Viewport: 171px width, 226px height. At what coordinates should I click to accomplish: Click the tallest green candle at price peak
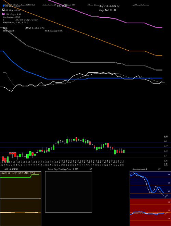coord(67,141)
